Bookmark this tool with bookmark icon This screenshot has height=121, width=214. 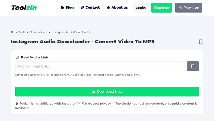pyautogui.click(x=201, y=42)
